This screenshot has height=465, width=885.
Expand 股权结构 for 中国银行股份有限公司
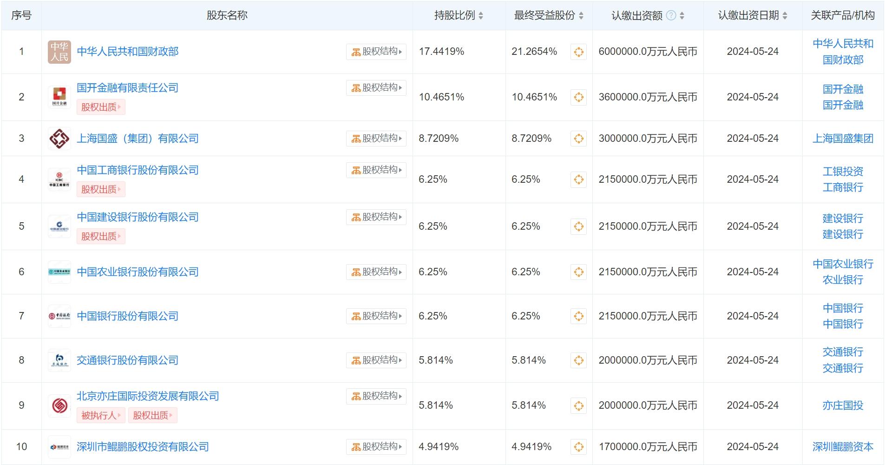[x=376, y=316]
